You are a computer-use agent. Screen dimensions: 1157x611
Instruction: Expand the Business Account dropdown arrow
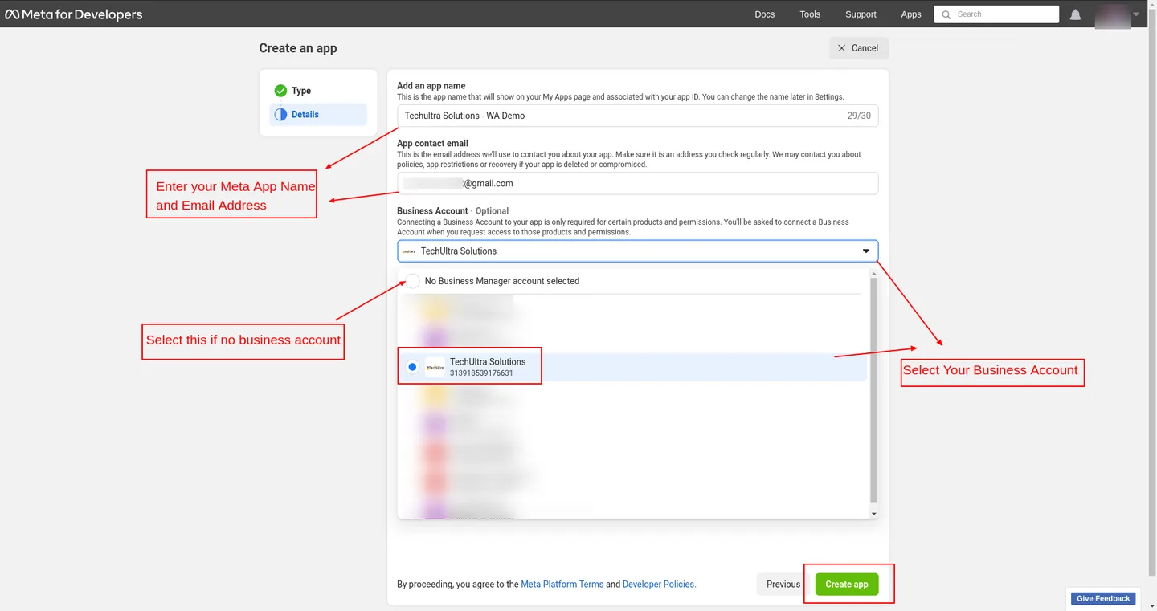(x=866, y=251)
